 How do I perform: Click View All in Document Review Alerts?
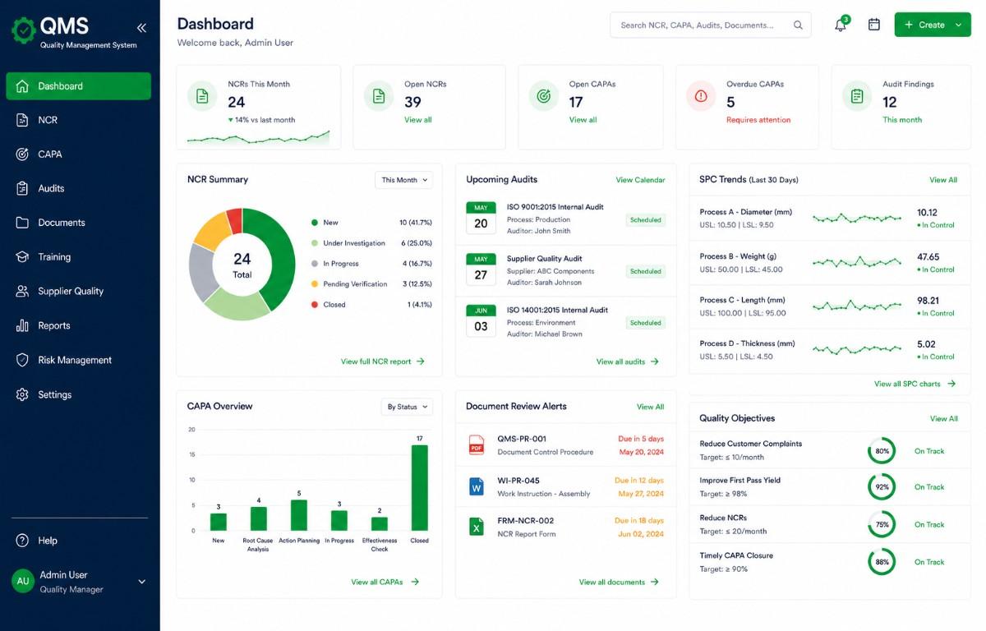(651, 407)
